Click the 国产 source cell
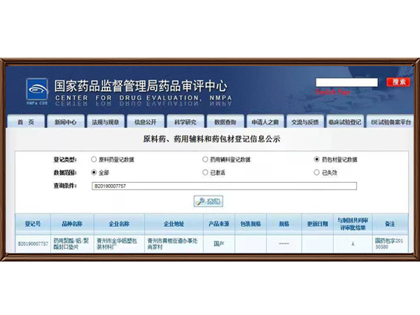This screenshot has width=420, height=315. click(219, 244)
